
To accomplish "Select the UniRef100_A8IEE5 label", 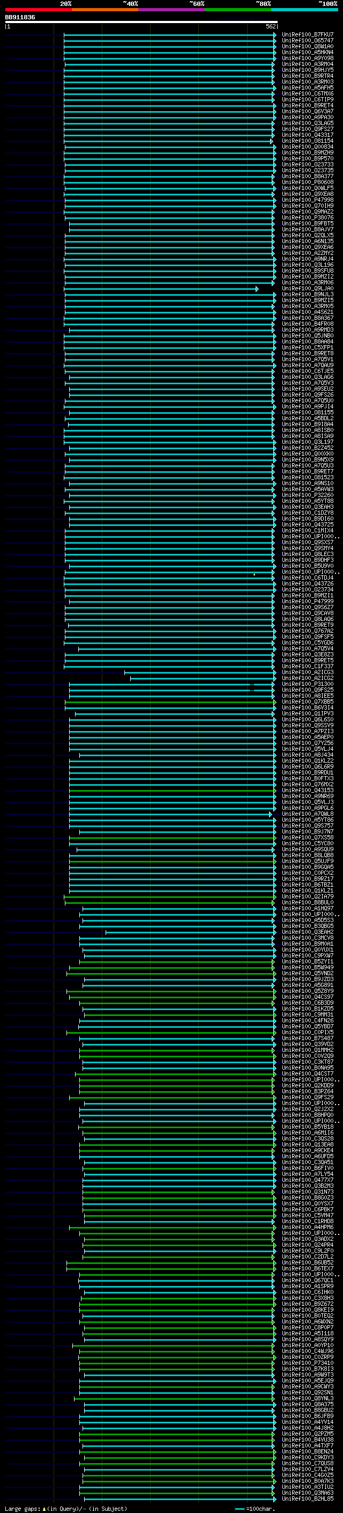I will tap(307, 696).
